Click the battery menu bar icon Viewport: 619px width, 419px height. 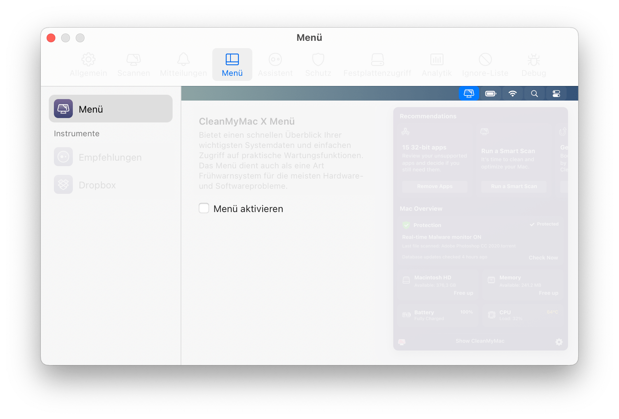pos(491,94)
